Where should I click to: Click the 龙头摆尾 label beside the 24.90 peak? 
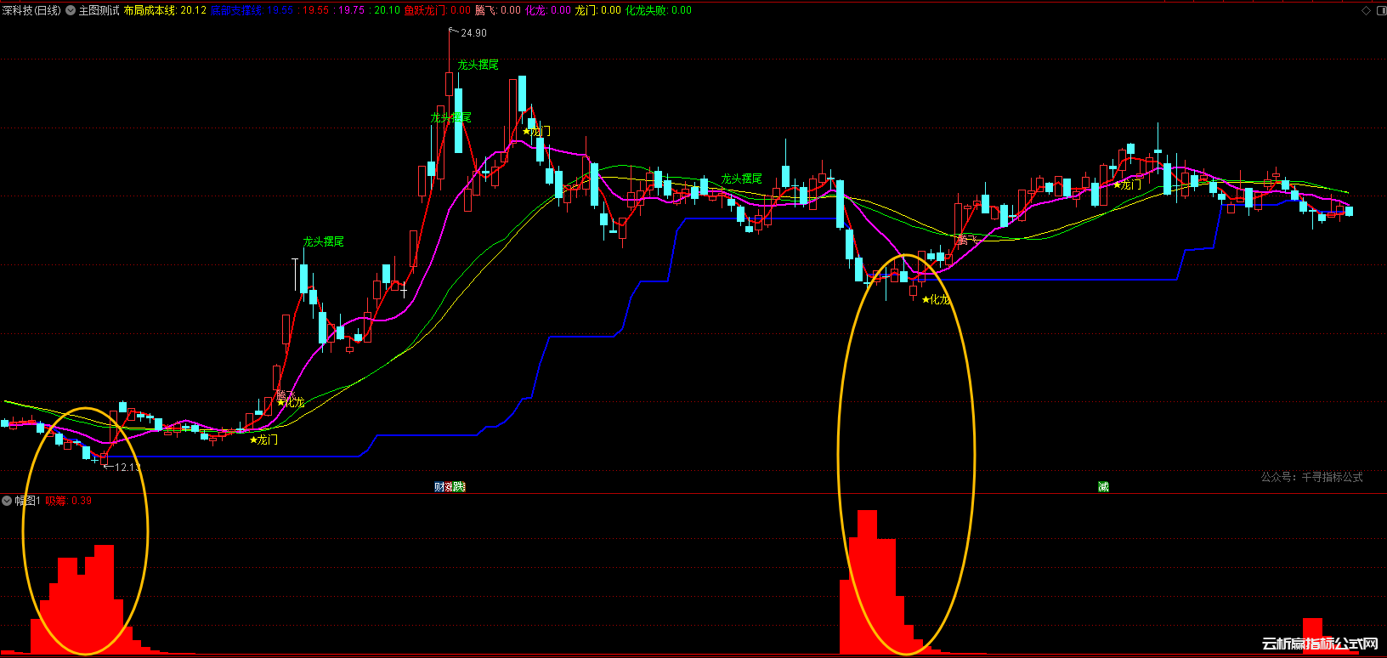tap(478, 65)
